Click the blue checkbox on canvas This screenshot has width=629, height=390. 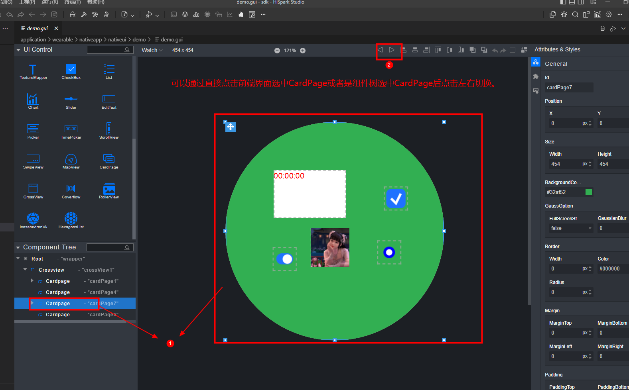tap(396, 198)
